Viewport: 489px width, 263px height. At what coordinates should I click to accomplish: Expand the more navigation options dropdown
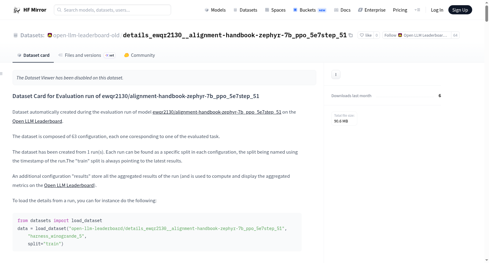click(x=417, y=10)
